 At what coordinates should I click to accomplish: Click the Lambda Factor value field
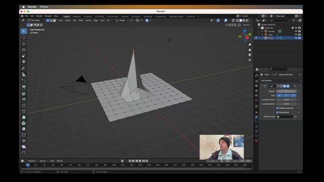pyautogui.click(x=287, y=100)
